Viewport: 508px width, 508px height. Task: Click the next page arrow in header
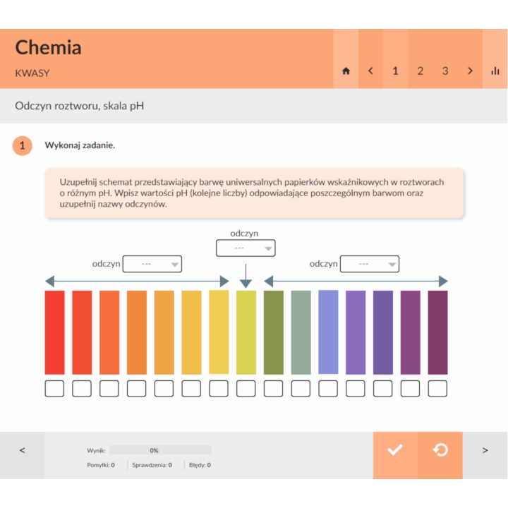pos(470,71)
